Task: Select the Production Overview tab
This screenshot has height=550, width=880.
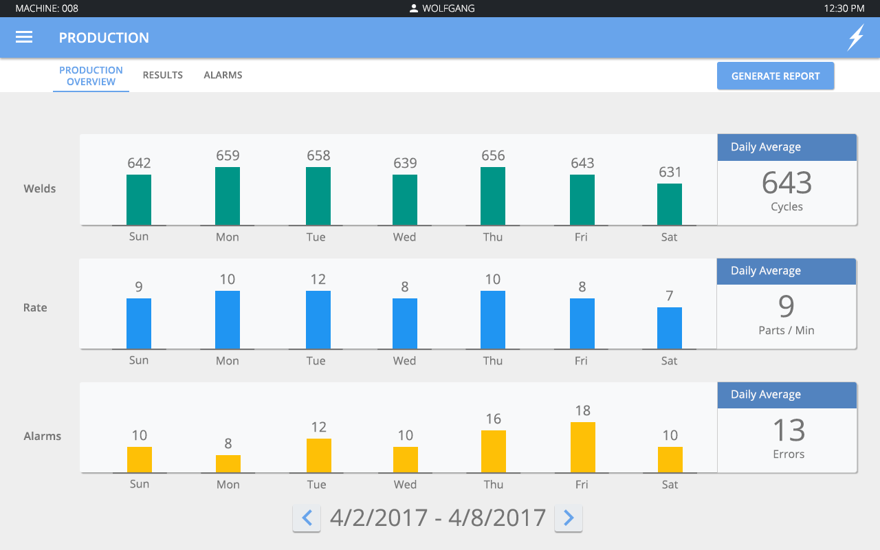Action: (x=91, y=76)
